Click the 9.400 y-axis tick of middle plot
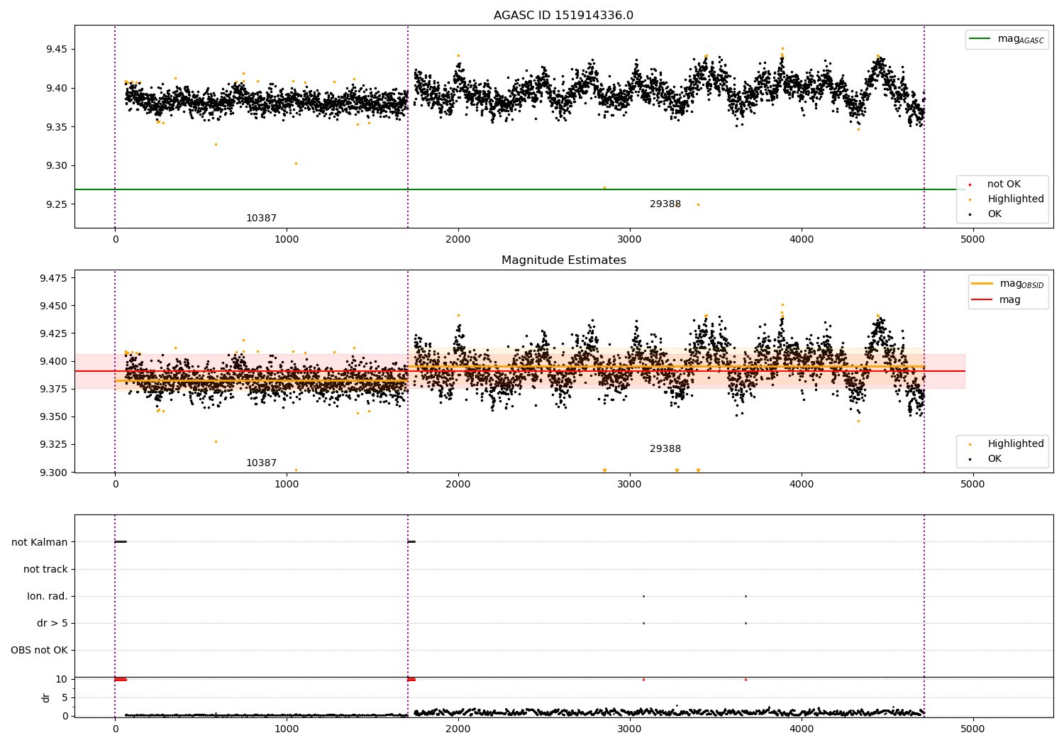The width and height of the screenshot is (1064, 745). (x=54, y=361)
